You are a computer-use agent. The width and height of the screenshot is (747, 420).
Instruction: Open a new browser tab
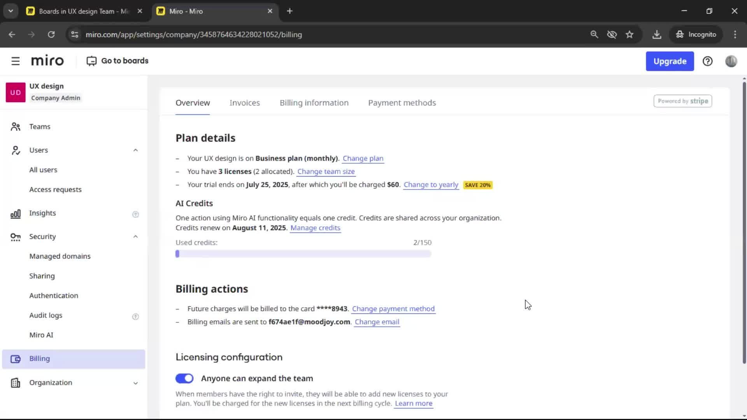tap(289, 11)
